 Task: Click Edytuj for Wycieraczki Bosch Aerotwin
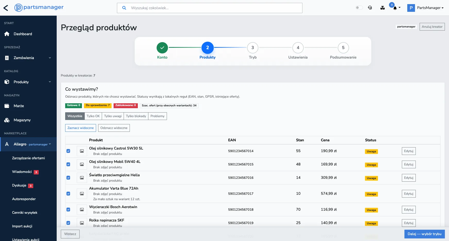pyautogui.click(x=409, y=210)
